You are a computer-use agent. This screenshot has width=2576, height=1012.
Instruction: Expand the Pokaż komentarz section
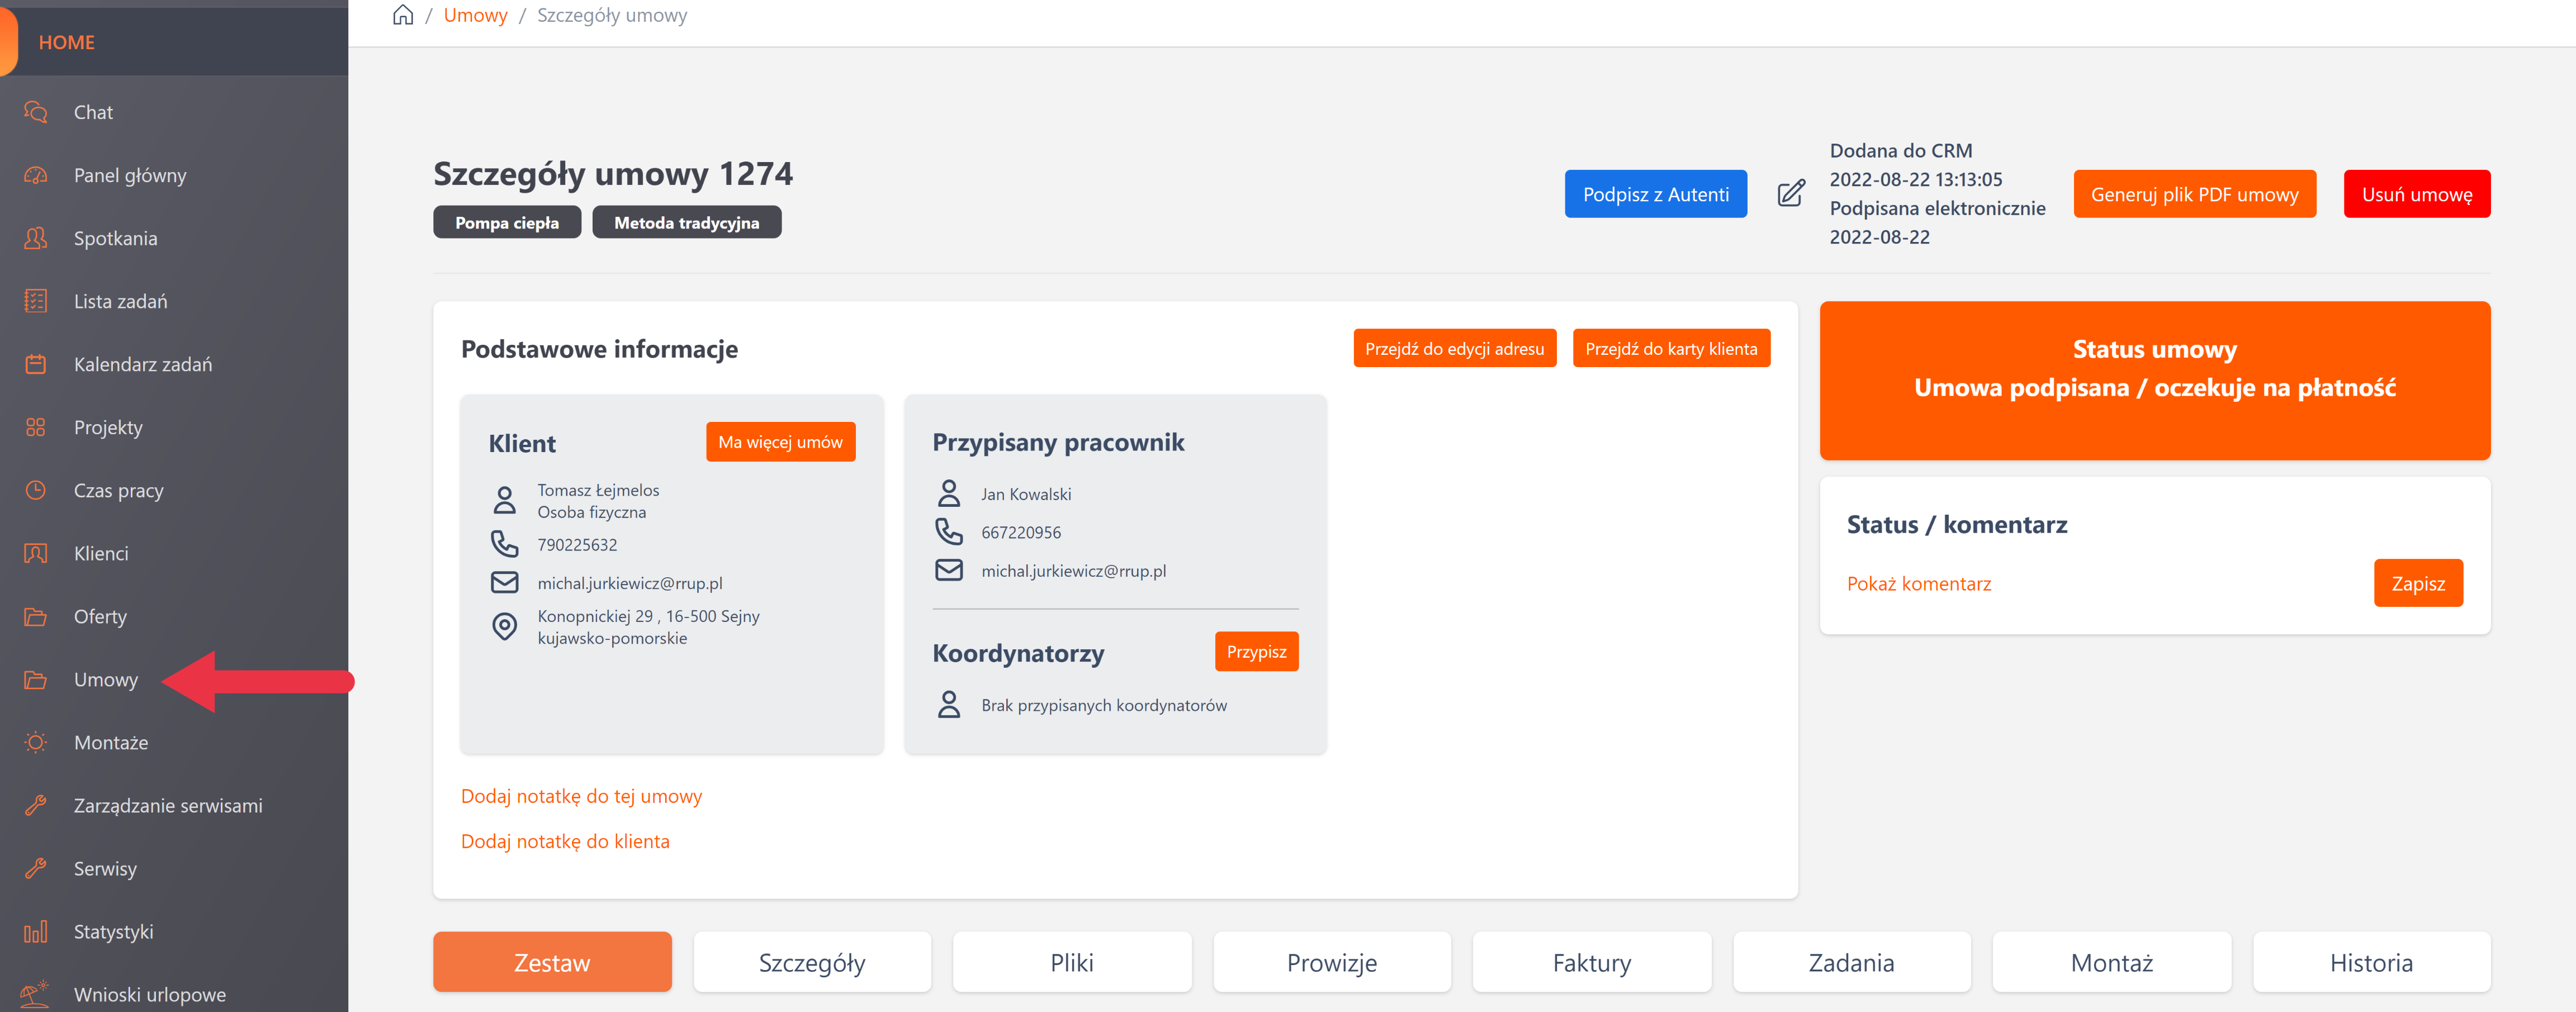(x=1918, y=584)
